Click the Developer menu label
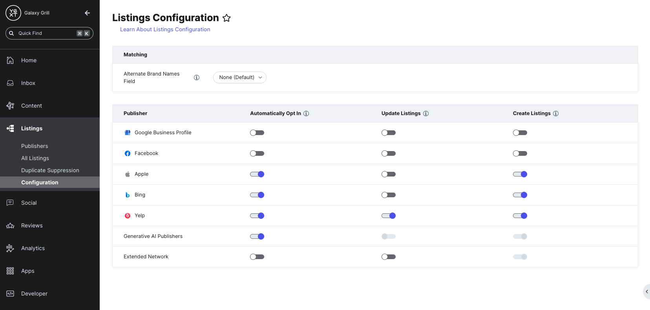This screenshot has width=650, height=310. click(34, 294)
